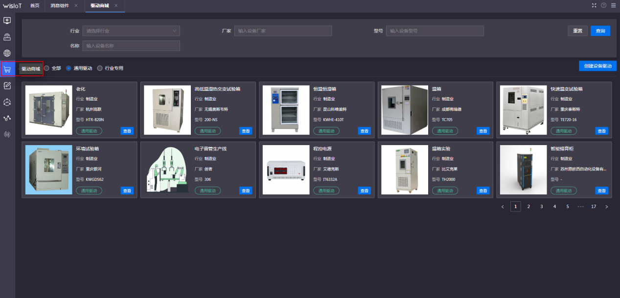Click the router gateway sidebar icon

coord(7,37)
